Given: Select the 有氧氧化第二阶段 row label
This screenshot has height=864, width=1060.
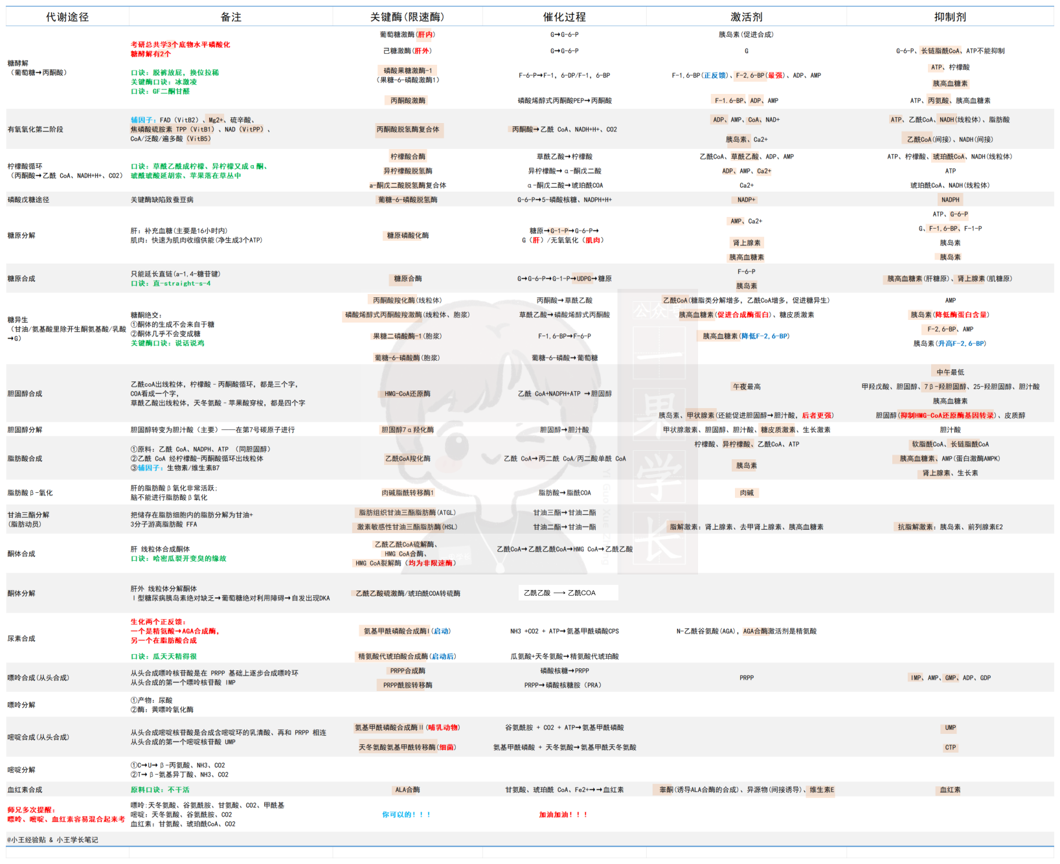Looking at the screenshot, I should tap(36, 130).
